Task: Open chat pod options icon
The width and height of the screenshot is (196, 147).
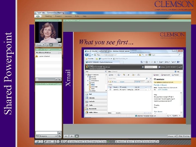Action: pyautogui.click(x=60, y=136)
